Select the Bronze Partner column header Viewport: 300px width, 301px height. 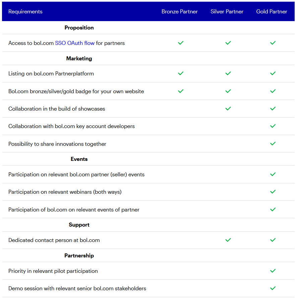[x=179, y=11]
